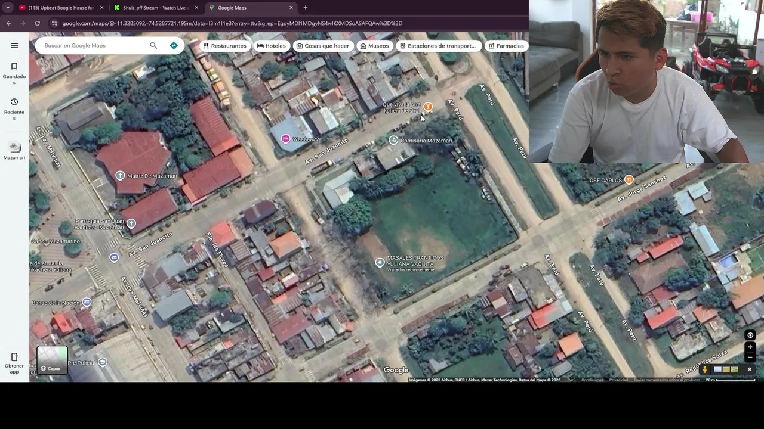Select the Policial station marker
Screen dimensions: 764x429
pos(103,362)
